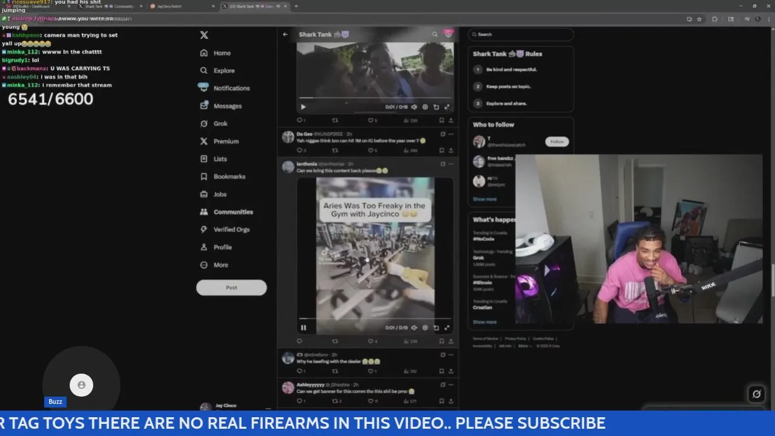Open Jay Cinco account switcher menu
Screen dimensions: 775x436
click(x=235, y=406)
